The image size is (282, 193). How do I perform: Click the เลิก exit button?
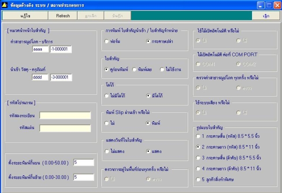(x=266, y=16)
